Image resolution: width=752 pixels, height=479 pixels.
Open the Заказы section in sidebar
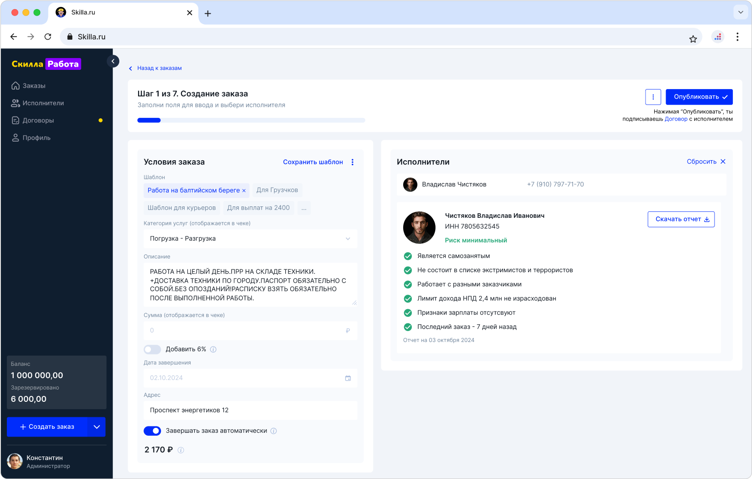(34, 85)
